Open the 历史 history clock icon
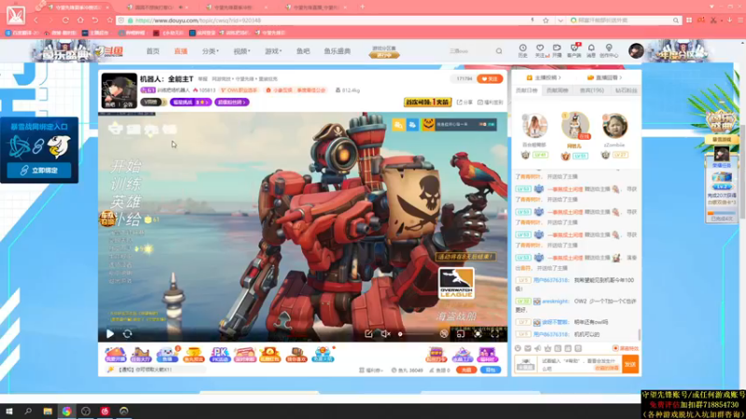 (x=523, y=51)
